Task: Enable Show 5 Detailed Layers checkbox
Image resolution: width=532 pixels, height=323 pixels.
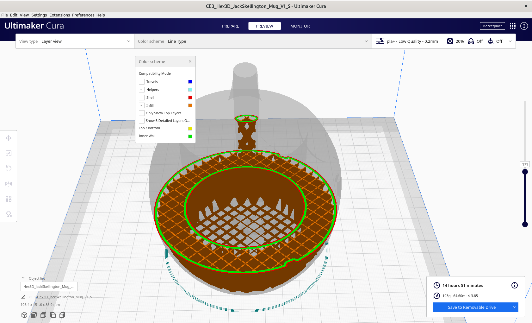Action: point(142,121)
